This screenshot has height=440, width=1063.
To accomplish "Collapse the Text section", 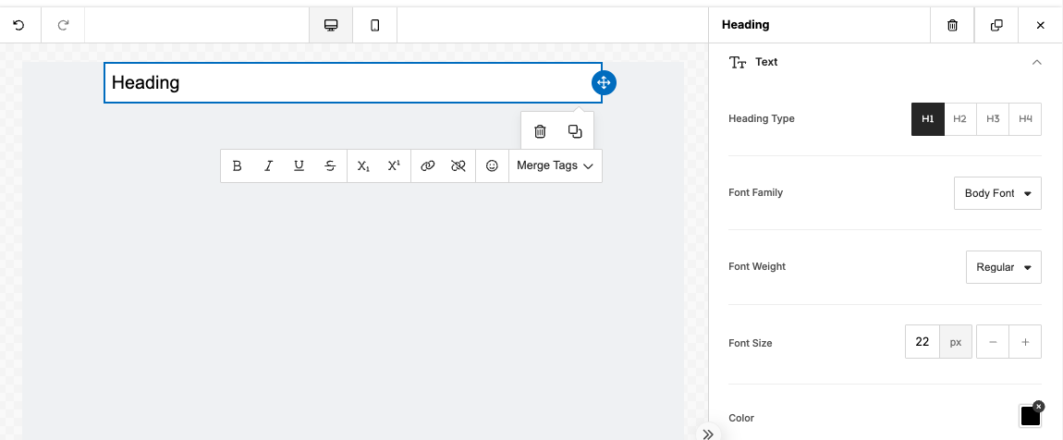I will [1036, 62].
